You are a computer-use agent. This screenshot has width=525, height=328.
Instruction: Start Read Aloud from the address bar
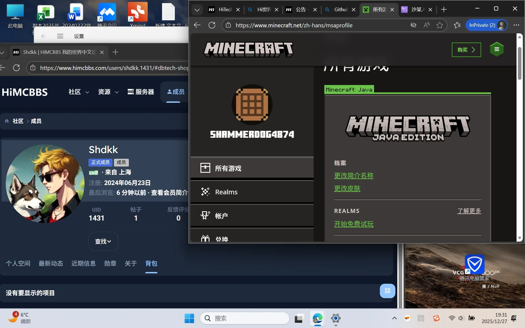(x=427, y=25)
